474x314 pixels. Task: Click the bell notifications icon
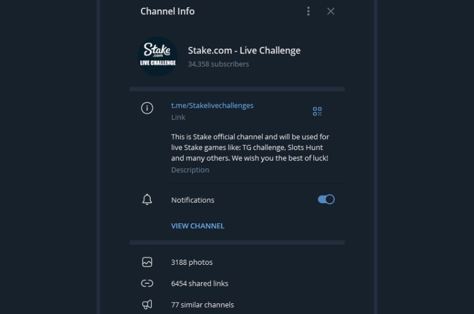click(147, 200)
